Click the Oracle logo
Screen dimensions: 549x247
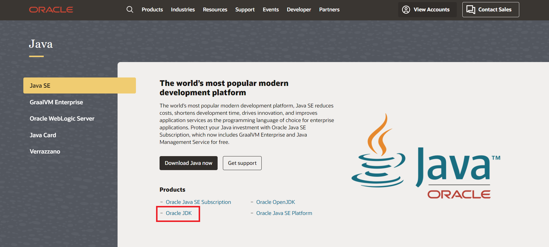pyautogui.click(x=51, y=10)
